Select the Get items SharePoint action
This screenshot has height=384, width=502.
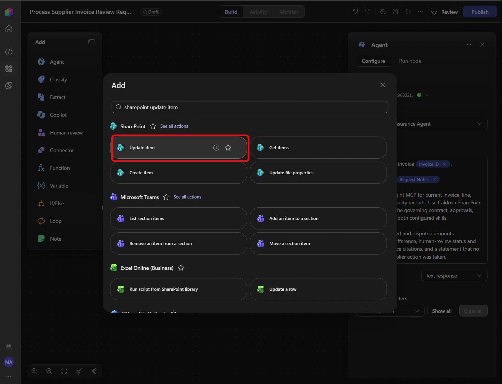318,148
